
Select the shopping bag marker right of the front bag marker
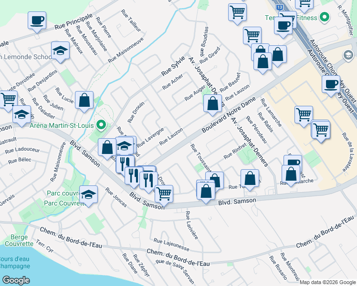pos(278,55)
